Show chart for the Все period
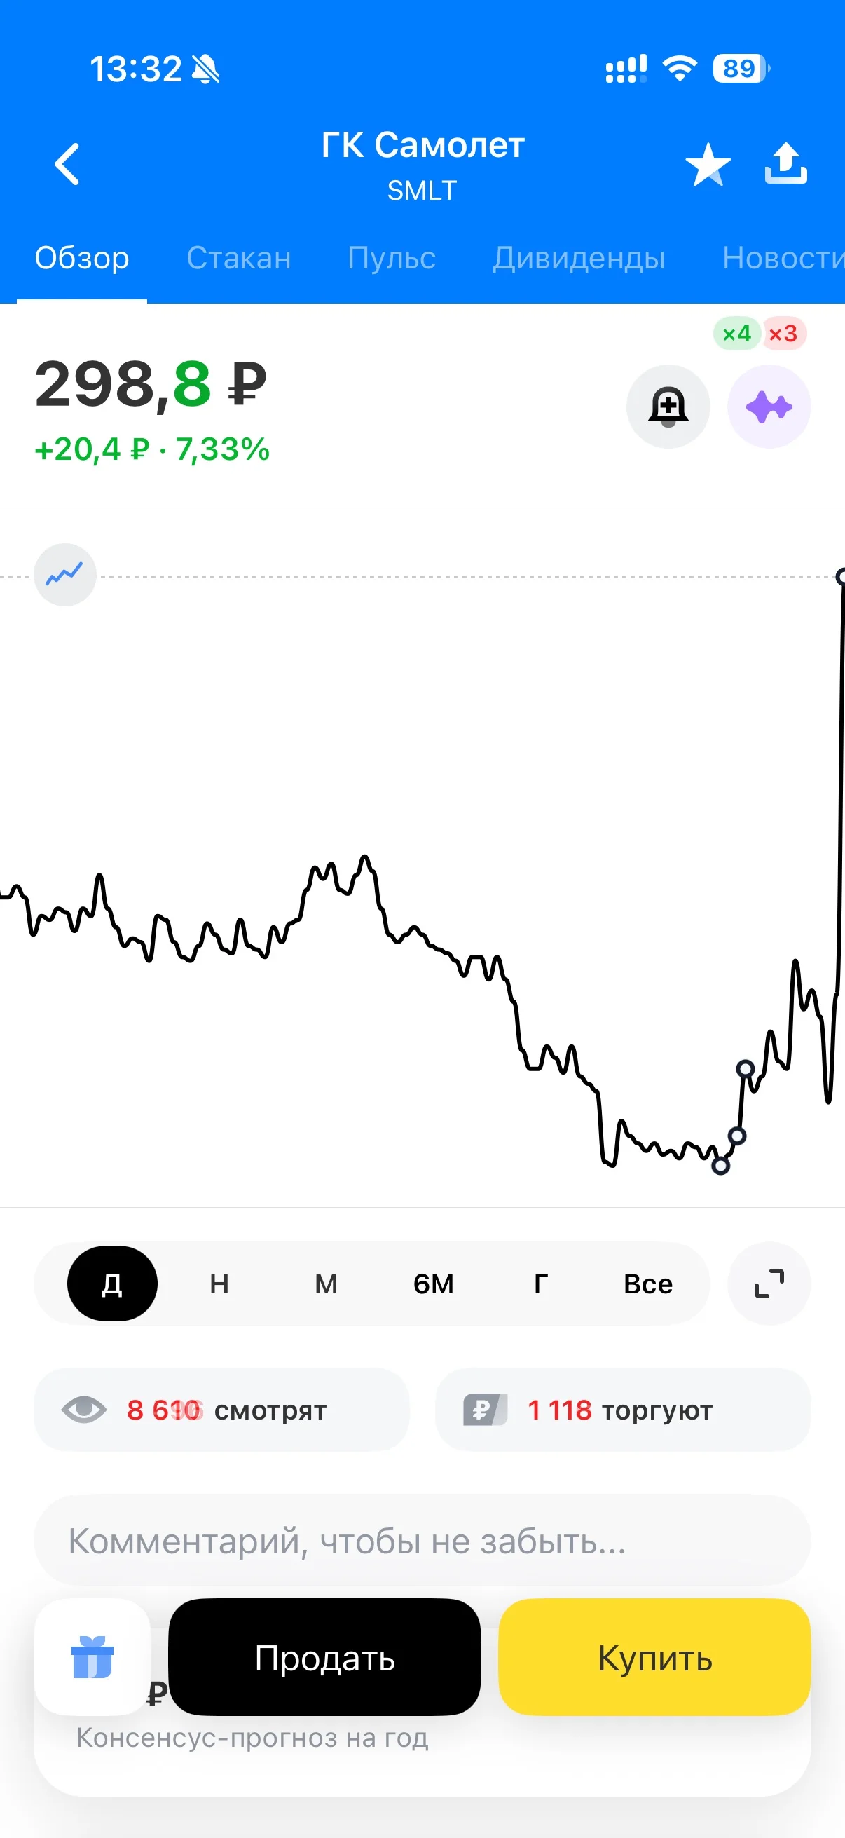 [x=648, y=1284]
